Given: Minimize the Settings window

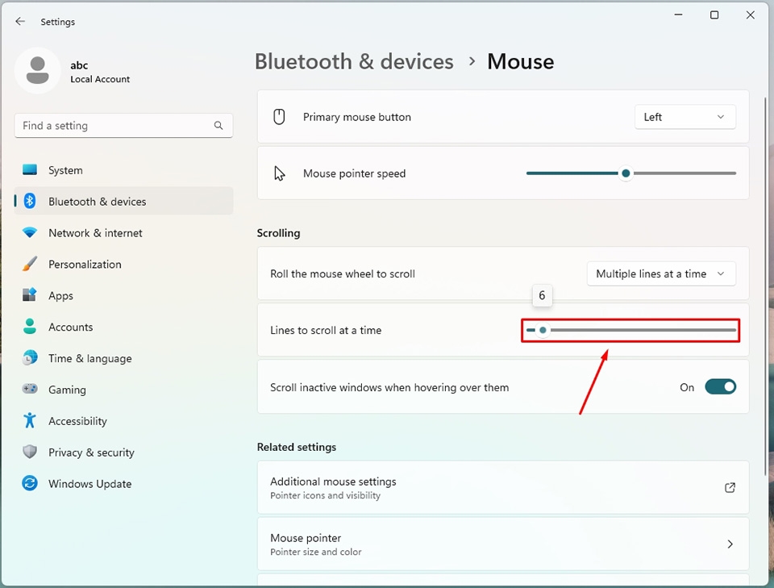Looking at the screenshot, I should (x=679, y=15).
